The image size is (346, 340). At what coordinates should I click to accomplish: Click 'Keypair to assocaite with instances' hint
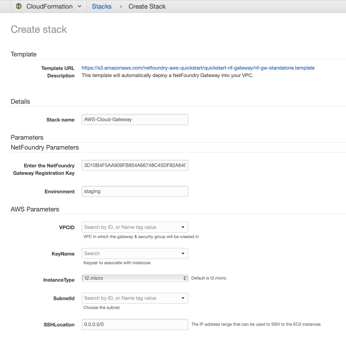point(117,263)
